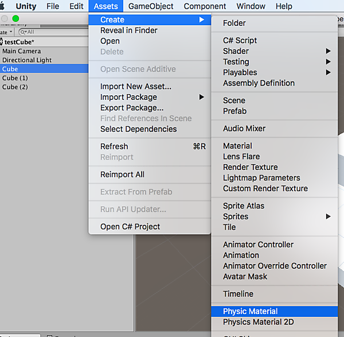Create a new C# Script
Screen dimensions: 344x337
click(x=274, y=40)
